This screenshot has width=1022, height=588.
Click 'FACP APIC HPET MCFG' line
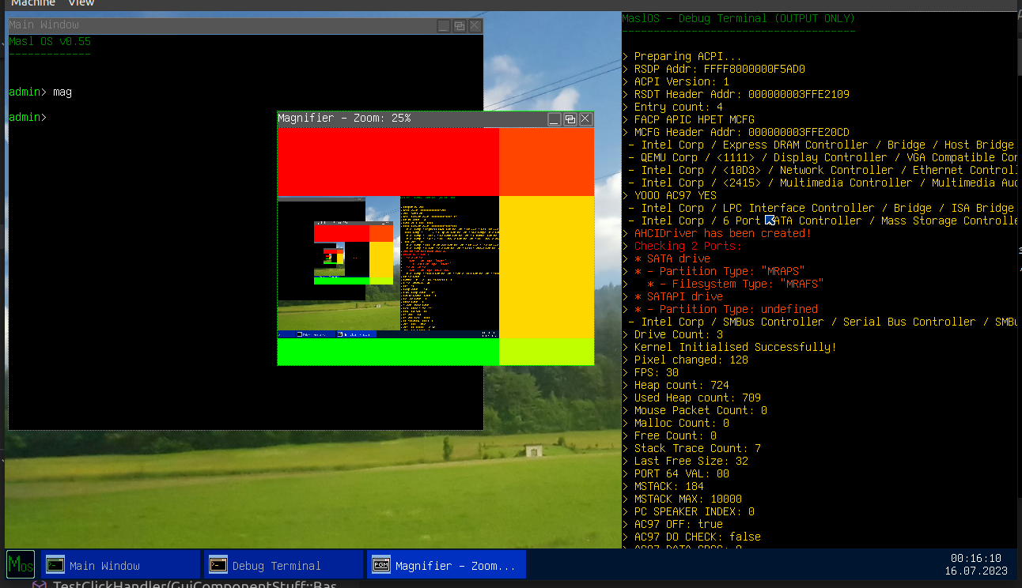click(x=688, y=119)
